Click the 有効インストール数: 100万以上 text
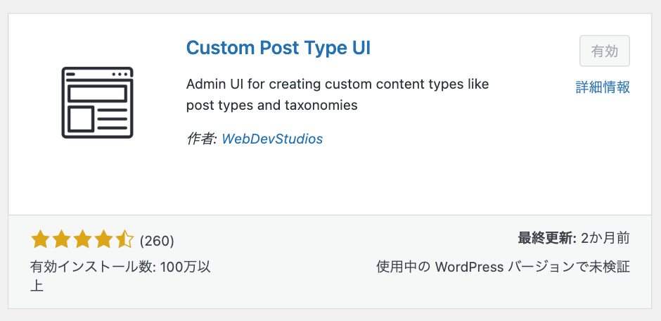Screen dimensions: 661x321 click(x=120, y=276)
